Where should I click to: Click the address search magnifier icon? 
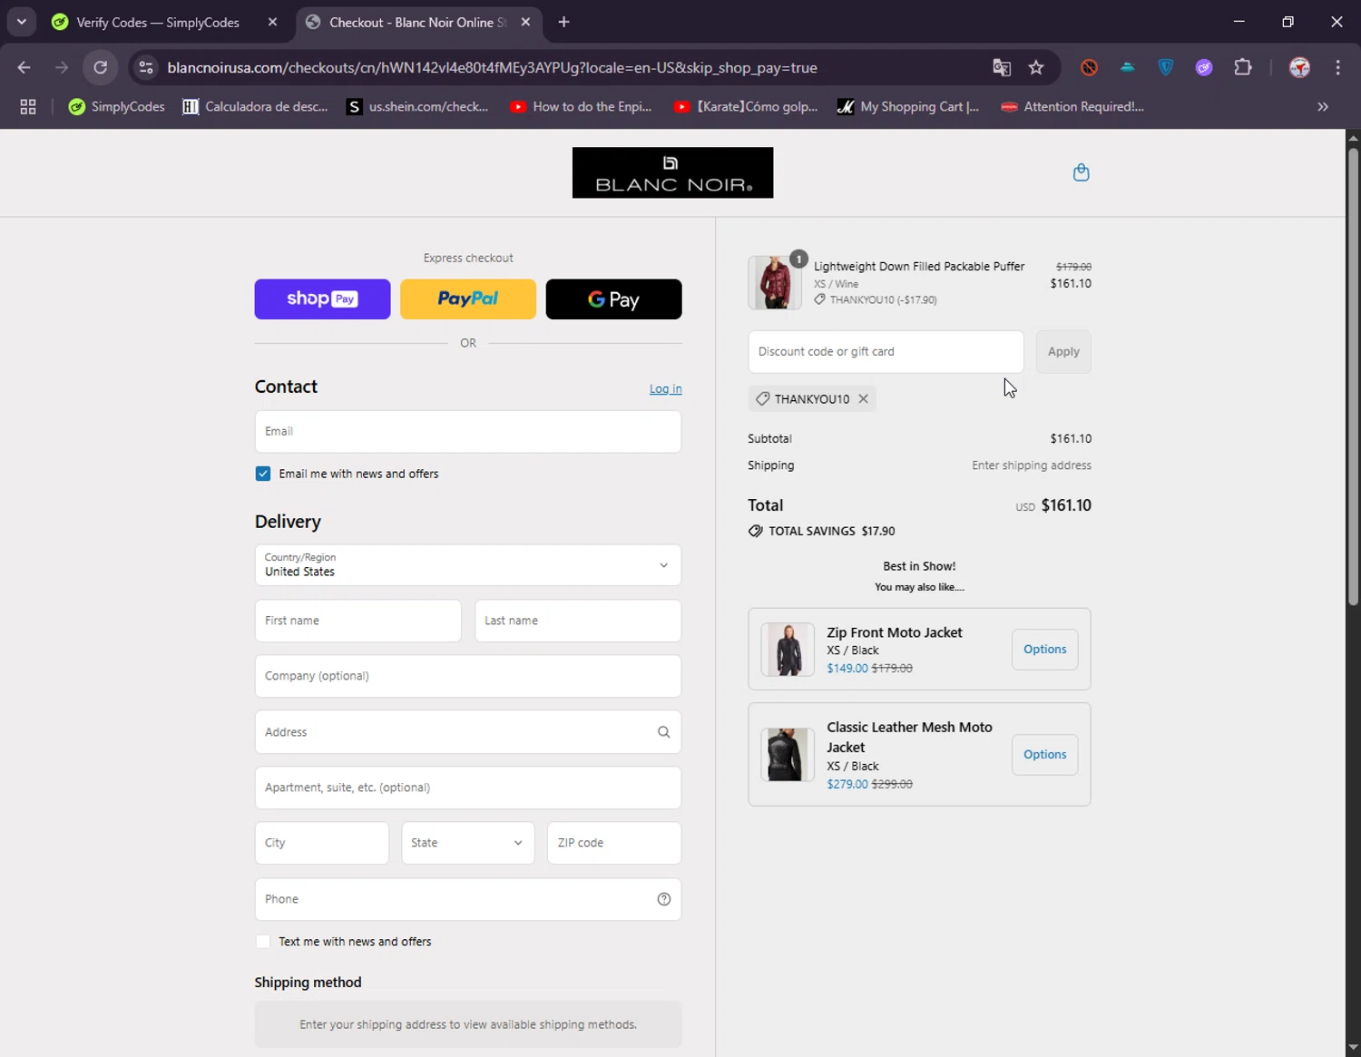pos(663,732)
